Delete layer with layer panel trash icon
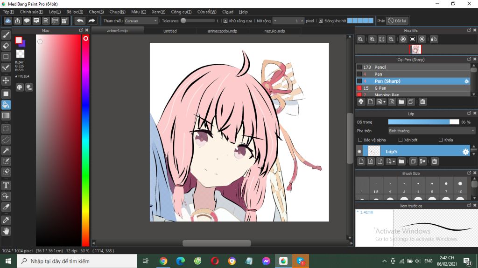 [x=435, y=161]
